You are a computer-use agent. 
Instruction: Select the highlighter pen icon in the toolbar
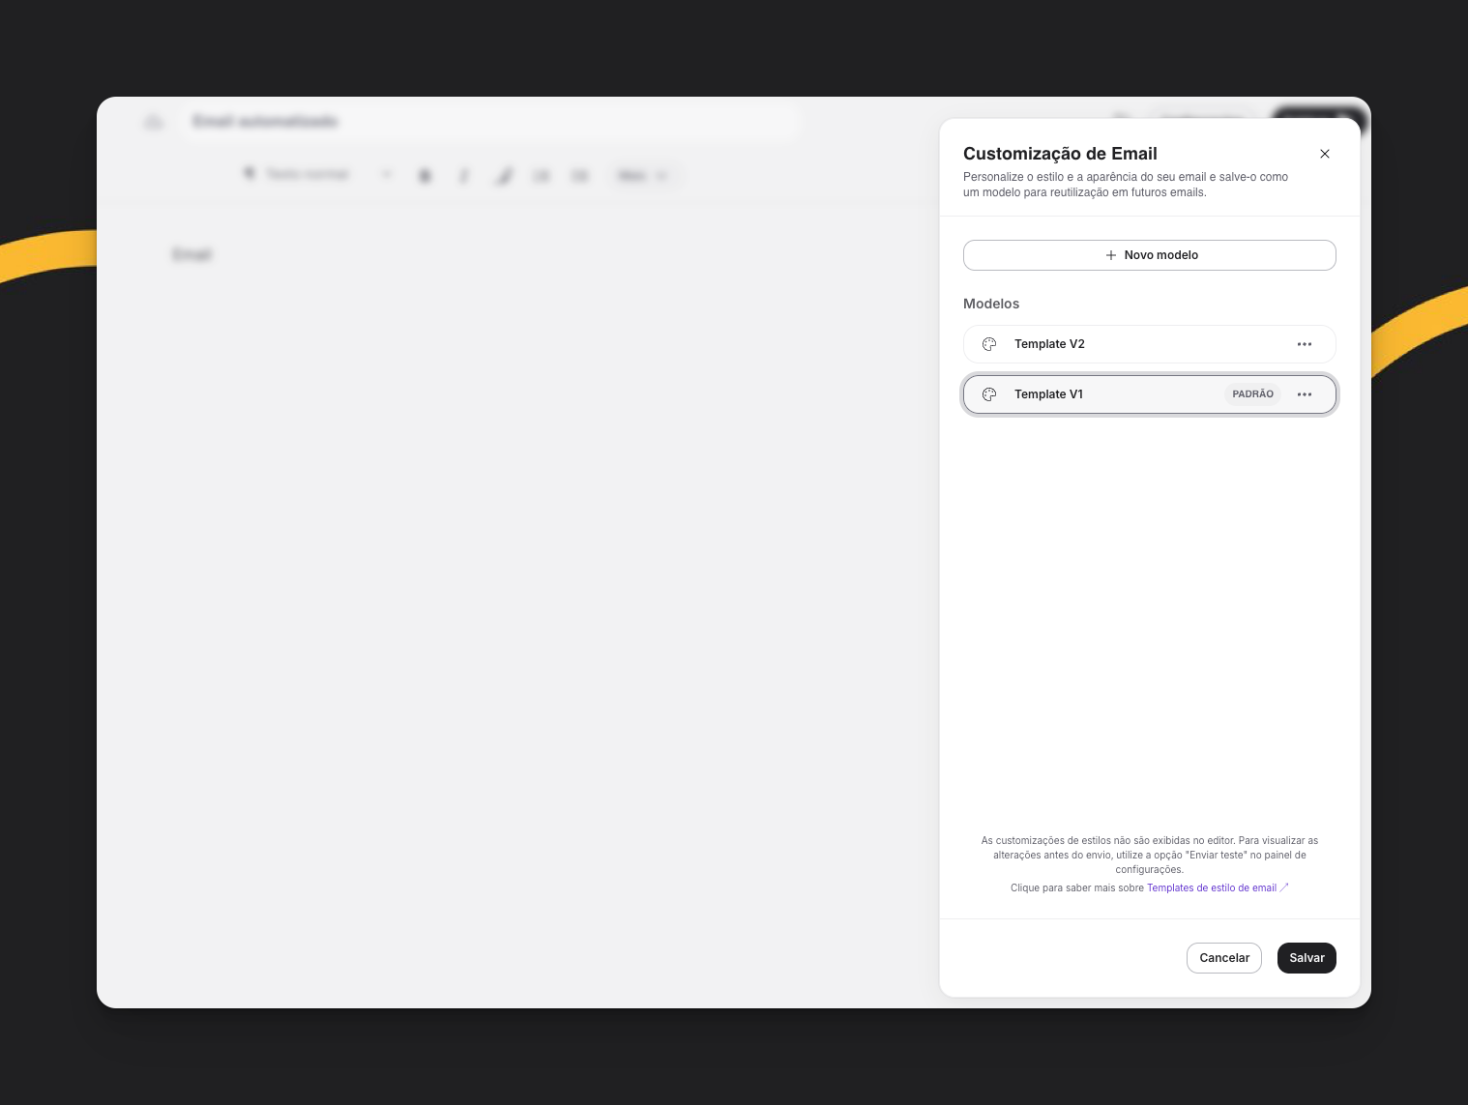[x=504, y=175]
